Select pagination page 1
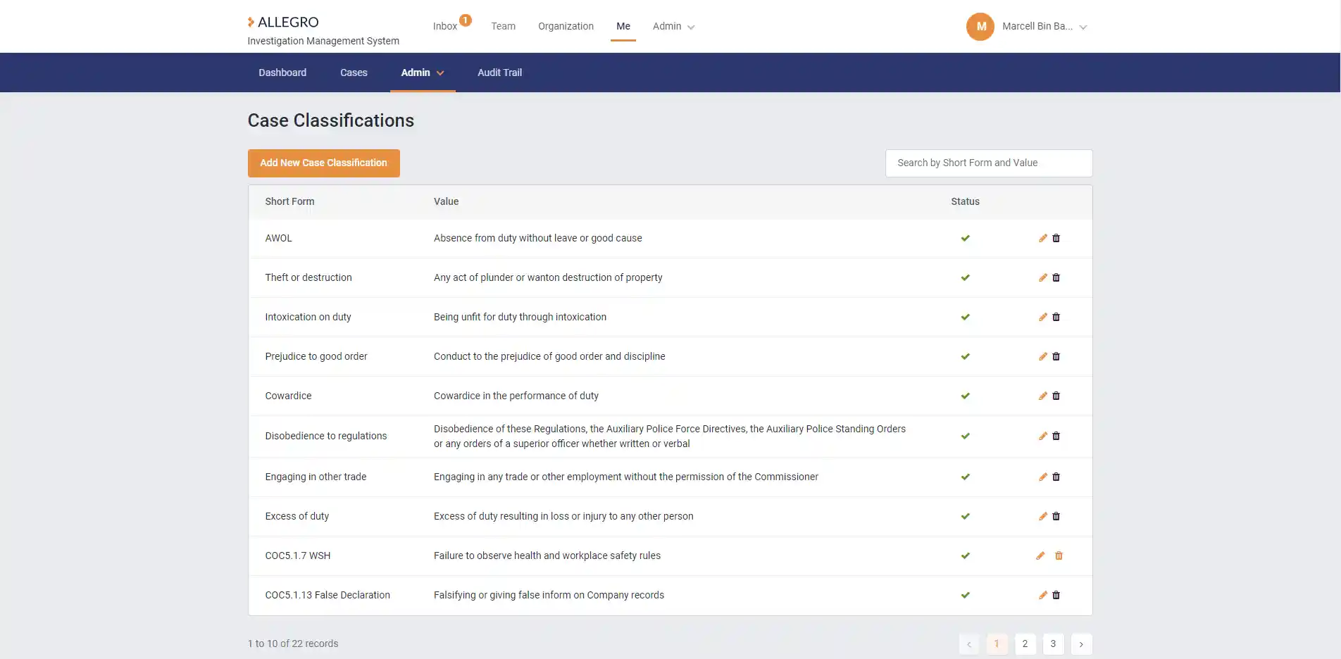1341x659 pixels. point(997,644)
